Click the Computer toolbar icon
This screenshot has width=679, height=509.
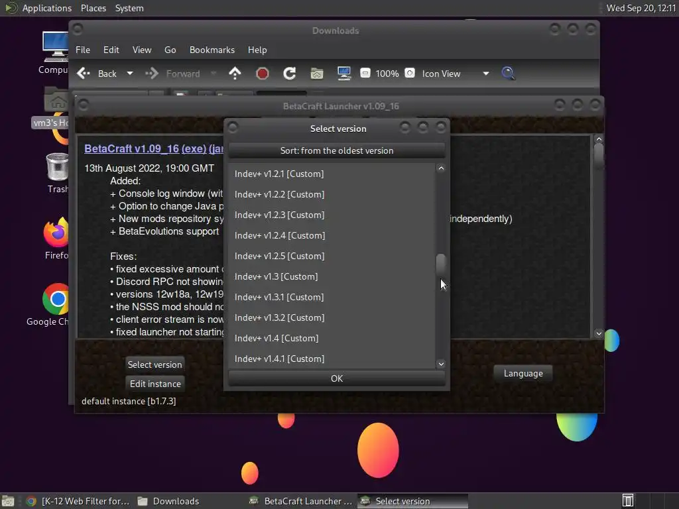344,74
